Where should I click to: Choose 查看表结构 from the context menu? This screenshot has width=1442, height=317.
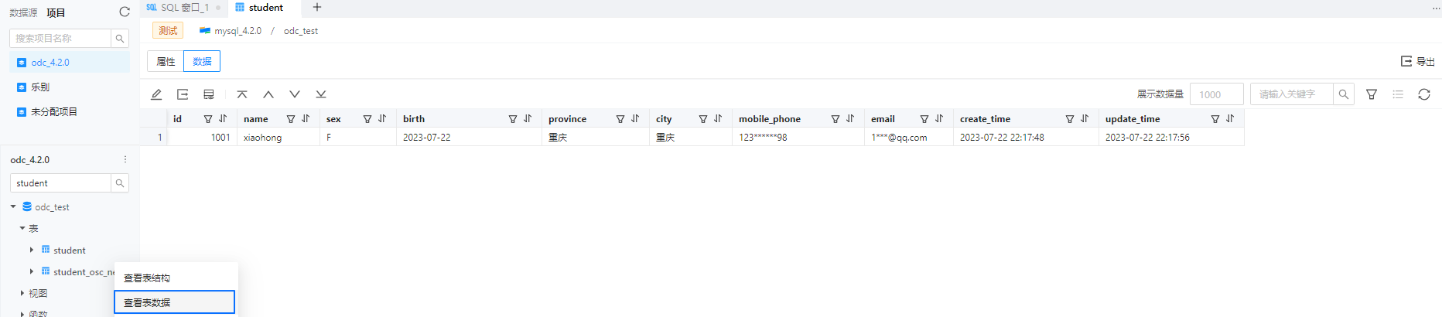point(176,278)
